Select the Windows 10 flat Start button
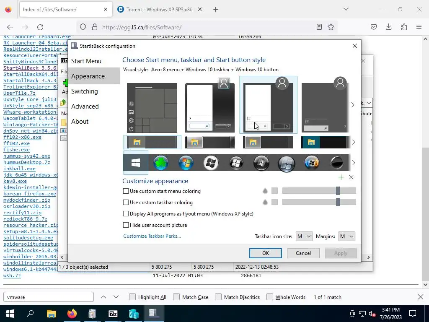 [x=136, y=163]
